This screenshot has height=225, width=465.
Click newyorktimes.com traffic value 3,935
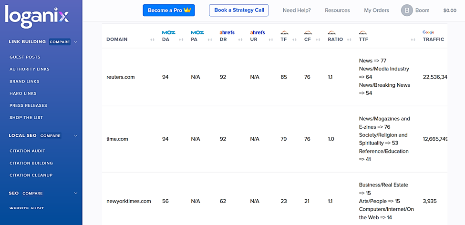(429, 201)
